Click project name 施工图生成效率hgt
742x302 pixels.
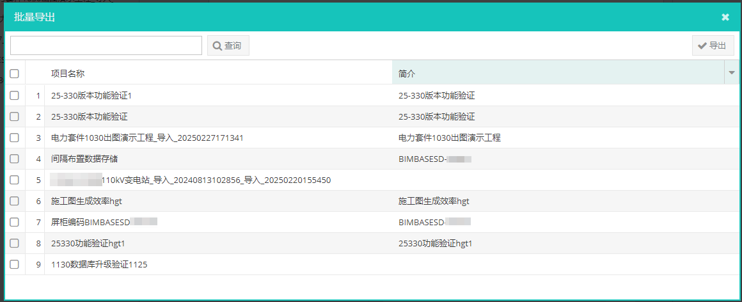point(86,201)
